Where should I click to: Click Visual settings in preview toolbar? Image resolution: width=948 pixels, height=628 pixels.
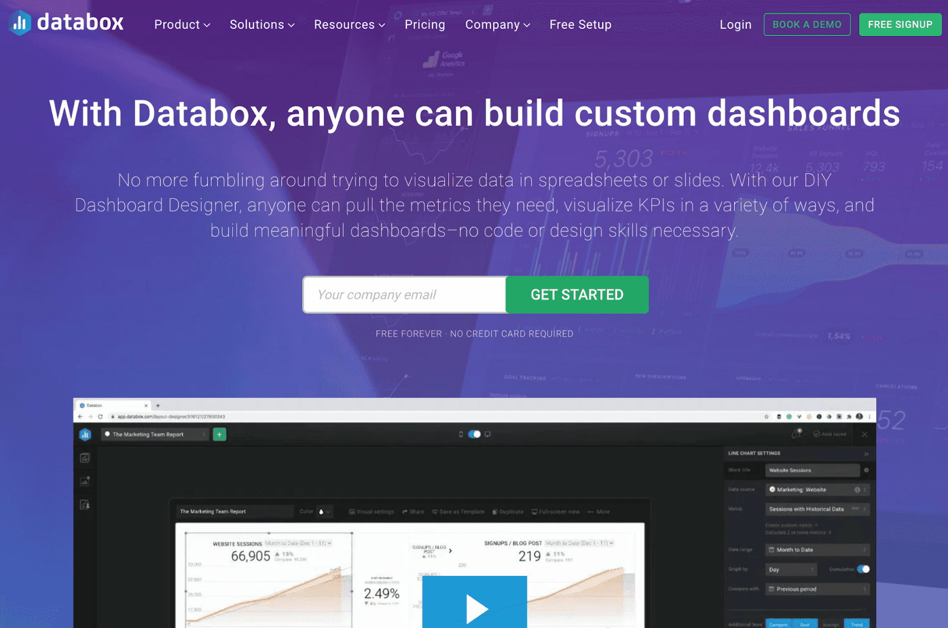[371, 512]
